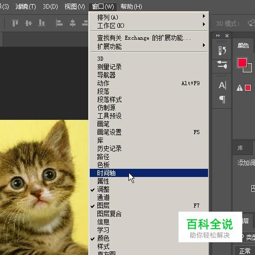Uncheck the 调整 panel entry
Viewport: 255px width, 255px height.
[149, 189]
